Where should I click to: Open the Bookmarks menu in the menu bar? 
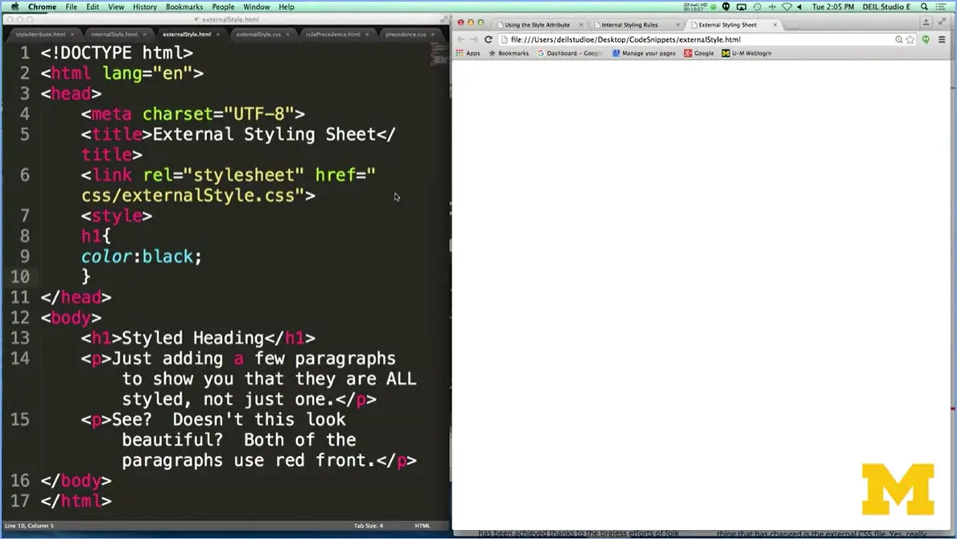(x=184, y=6)
